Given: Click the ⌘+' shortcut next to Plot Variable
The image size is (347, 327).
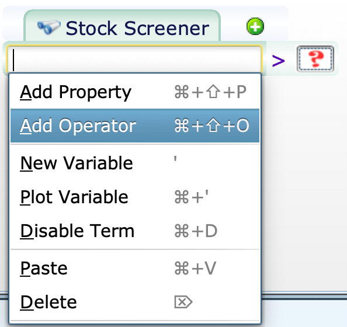Looking at the screenshot, I should [192, 197].
